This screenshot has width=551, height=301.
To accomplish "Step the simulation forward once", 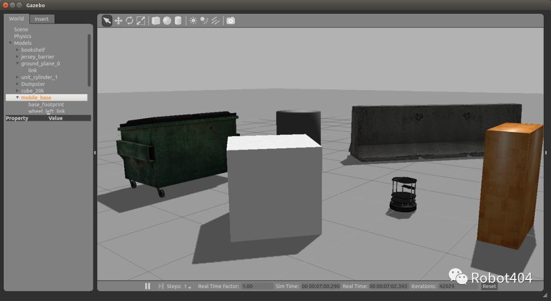I will coord(161,286).
